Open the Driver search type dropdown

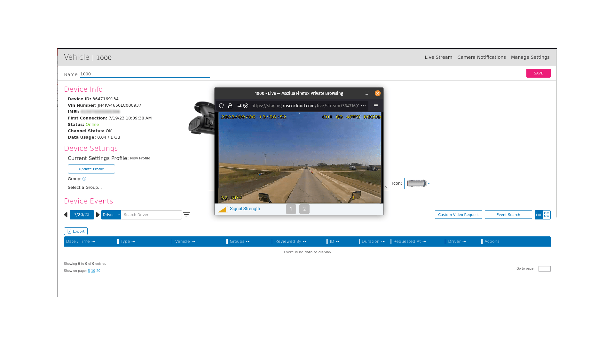coord(111,215)
